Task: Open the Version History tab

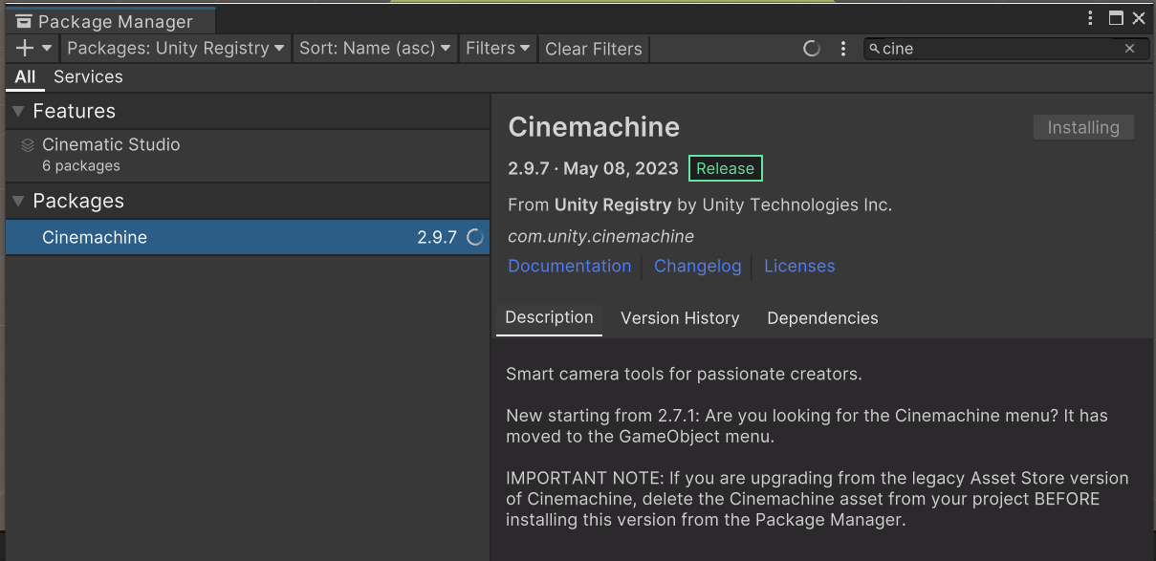Action: pos(680,318)
